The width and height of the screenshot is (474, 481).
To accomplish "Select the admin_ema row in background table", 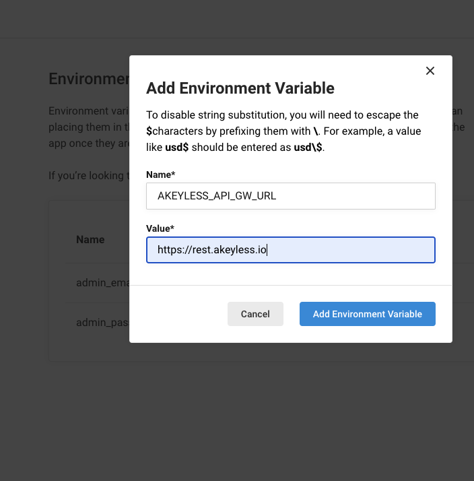I will click(103, 283).
